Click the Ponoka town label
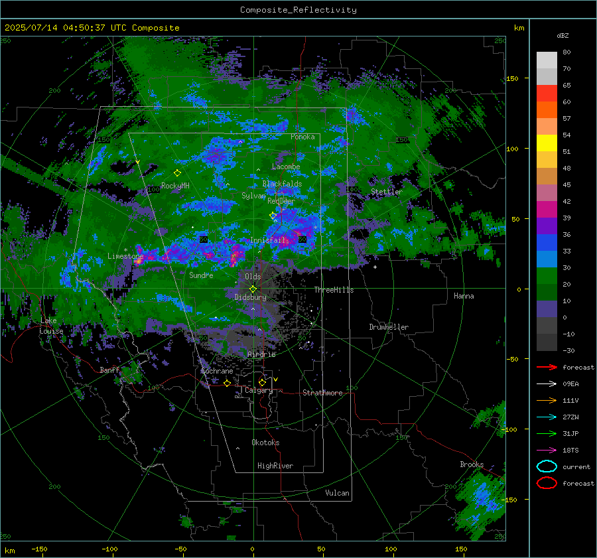The width and height of the screenshot is (597, 558). coord(302,137)
